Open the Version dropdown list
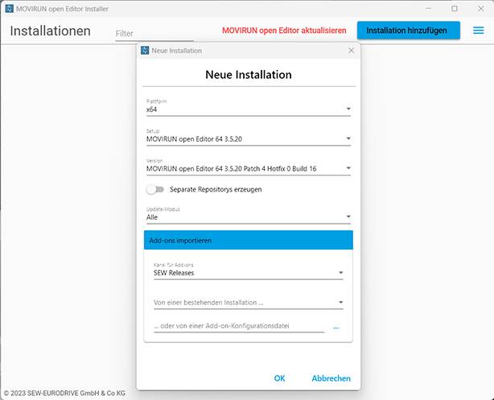 pyautogui.click(x=348, y=168)
